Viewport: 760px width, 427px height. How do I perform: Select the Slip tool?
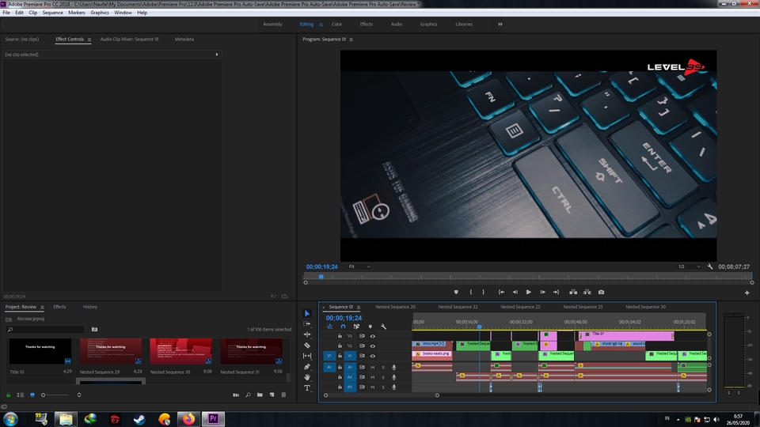[307, 356]
